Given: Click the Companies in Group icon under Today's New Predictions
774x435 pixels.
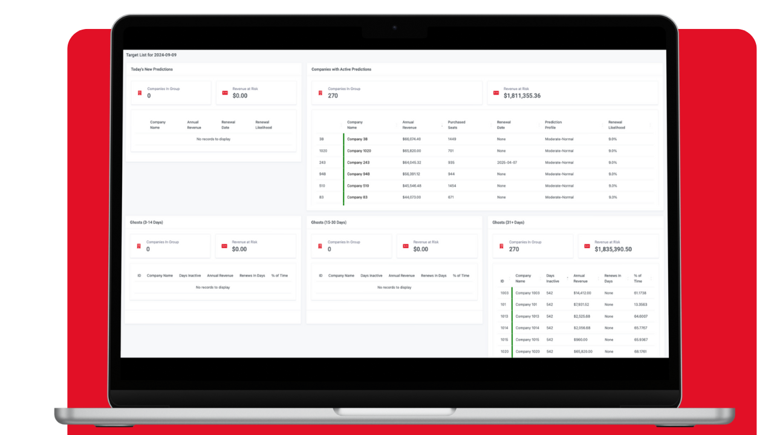Looking at the screenshot, I should pyautogui.click(x=139, y=92).
